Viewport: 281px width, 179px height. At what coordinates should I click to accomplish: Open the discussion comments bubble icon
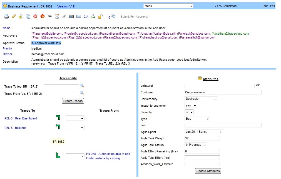tap(112, 16)
